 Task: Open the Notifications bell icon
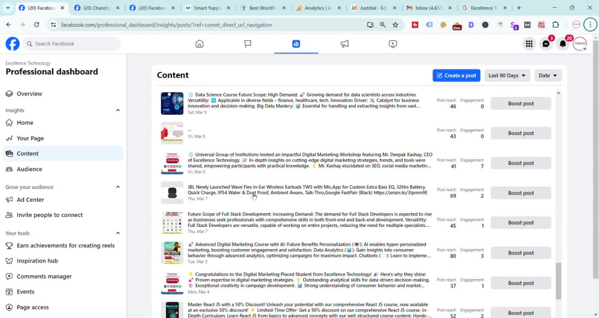(563, 44)
